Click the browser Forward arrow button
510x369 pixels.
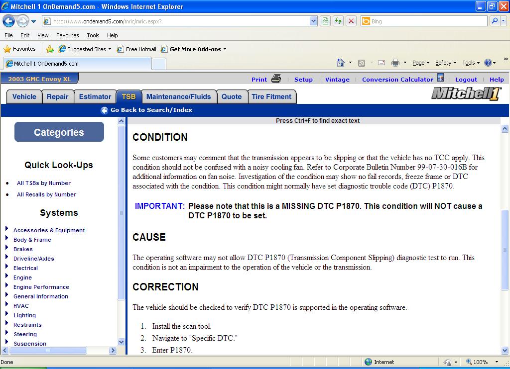22,21
